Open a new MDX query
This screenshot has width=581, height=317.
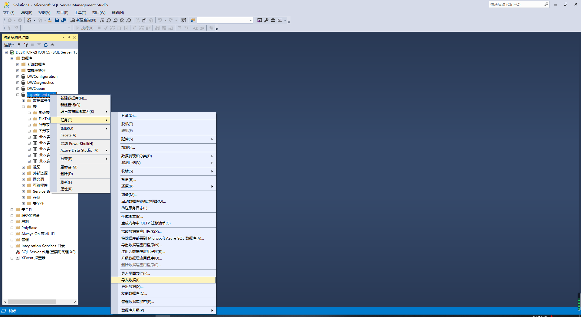109,20
